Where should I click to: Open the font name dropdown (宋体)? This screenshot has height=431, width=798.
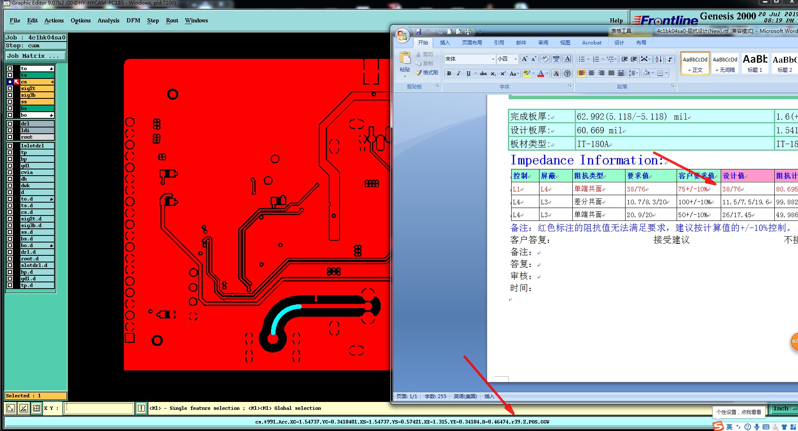pos(493,59)
